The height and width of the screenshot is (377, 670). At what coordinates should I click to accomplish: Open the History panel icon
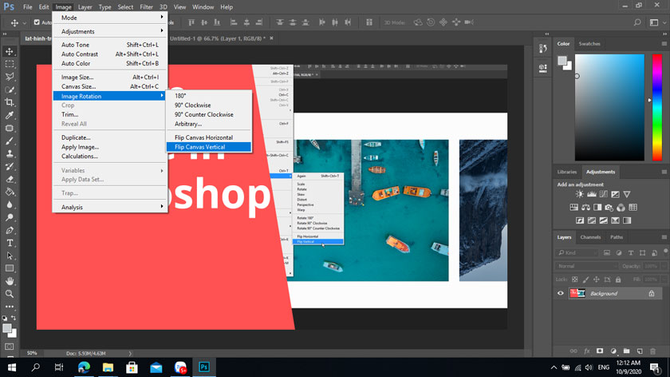(x=543, y=49)
